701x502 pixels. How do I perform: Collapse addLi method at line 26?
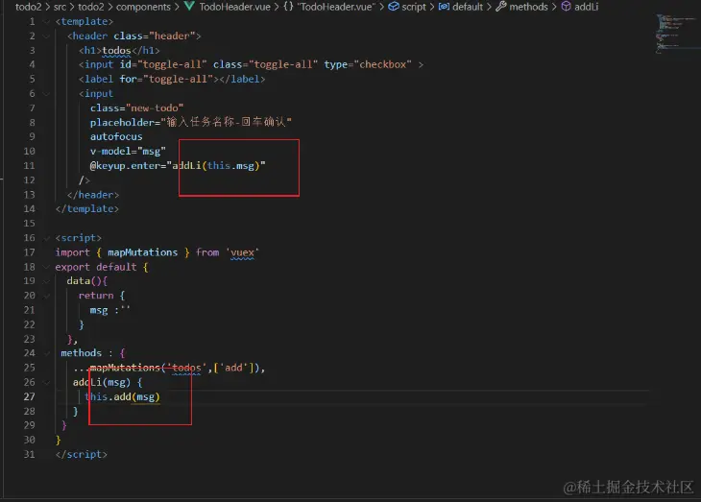[46, 383]
